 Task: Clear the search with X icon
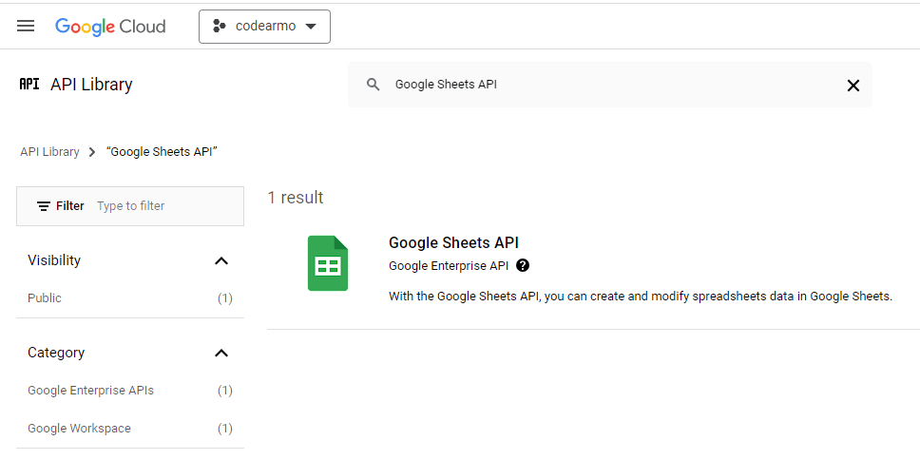tap(853, 86)
